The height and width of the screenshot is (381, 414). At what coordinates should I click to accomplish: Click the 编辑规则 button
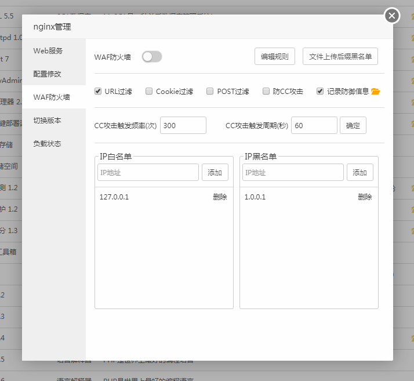coord(275,56)
